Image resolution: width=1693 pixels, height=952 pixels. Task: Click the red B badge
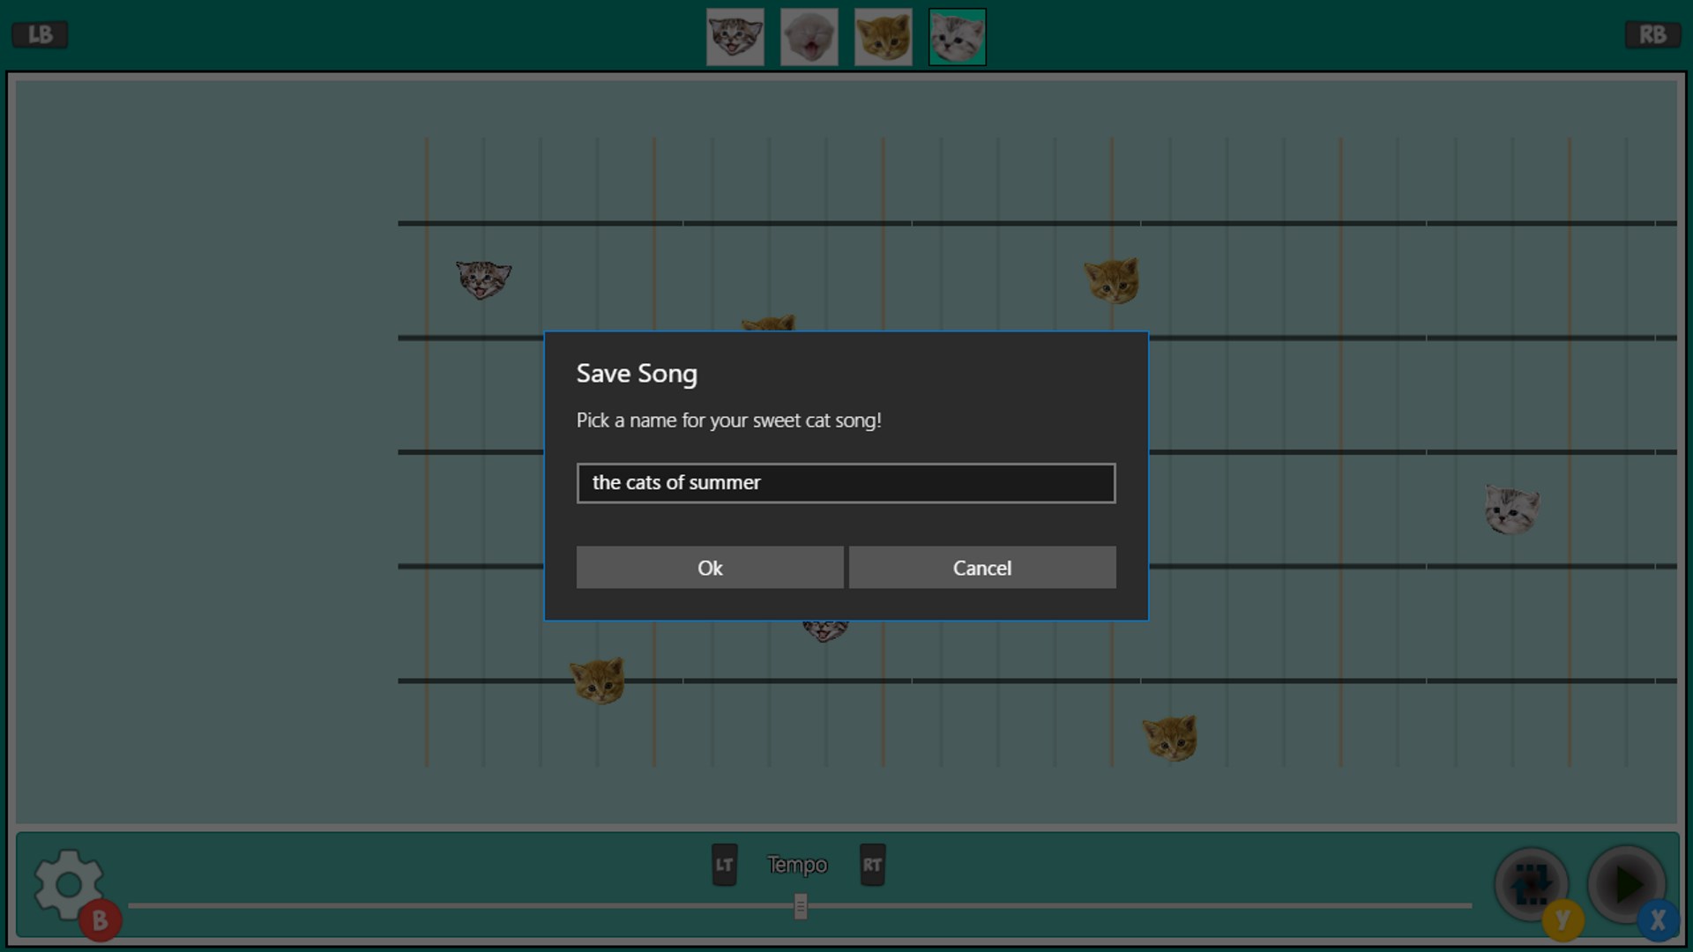coord(100,920)
